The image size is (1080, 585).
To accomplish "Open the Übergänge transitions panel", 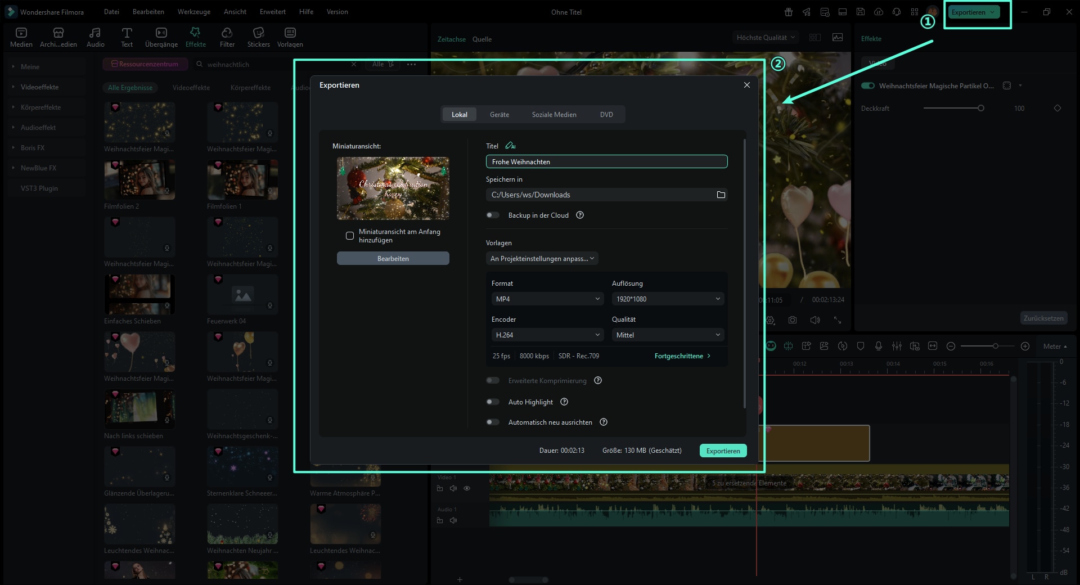I will point(161,37).
